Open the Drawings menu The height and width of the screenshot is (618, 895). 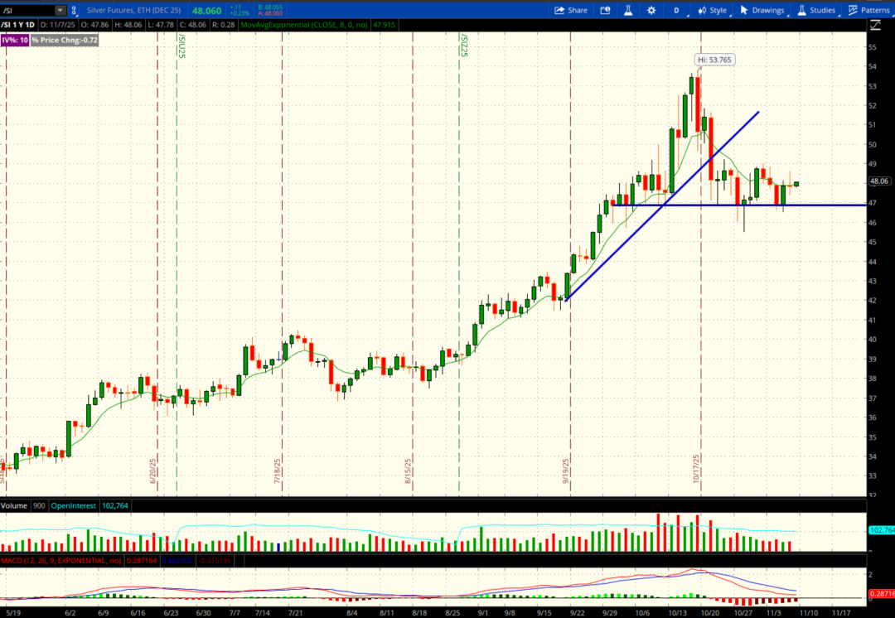(762, 10)
